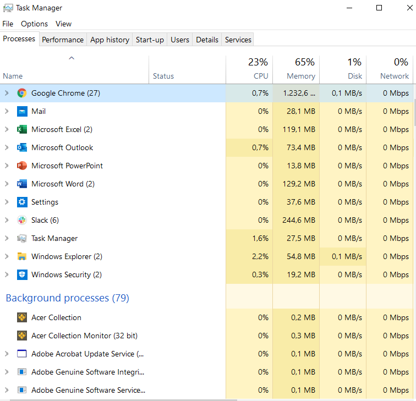Sort by the Status column header
Viewport: 416px width, 401px height.
187,69
